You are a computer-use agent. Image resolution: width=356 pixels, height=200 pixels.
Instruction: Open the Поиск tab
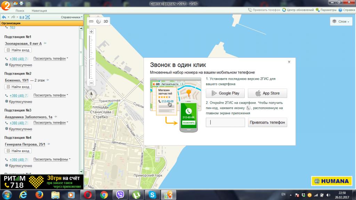[20, 11]
